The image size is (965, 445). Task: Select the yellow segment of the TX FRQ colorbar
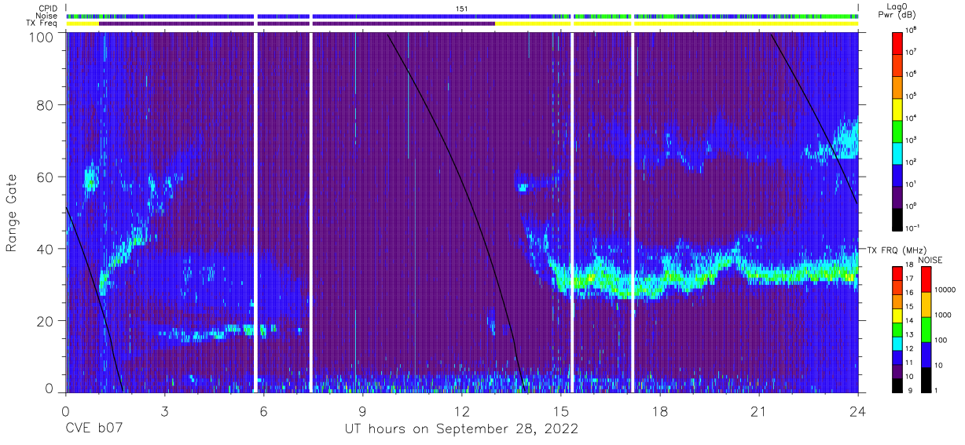click(x=897, y=314)
